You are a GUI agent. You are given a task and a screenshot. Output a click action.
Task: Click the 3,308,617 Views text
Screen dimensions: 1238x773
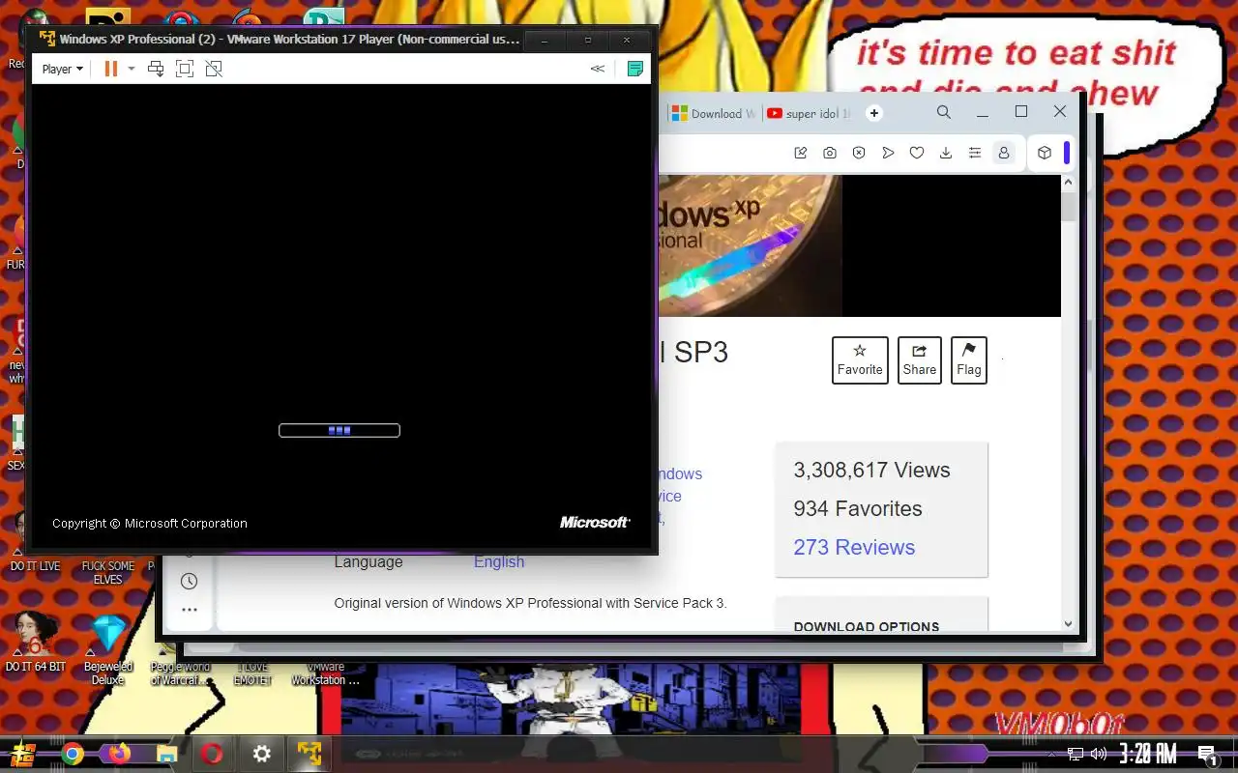click(x=871, y=470)
